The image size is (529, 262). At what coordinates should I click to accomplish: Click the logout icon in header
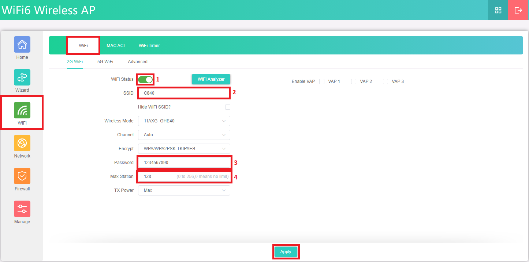click(518, 10)
